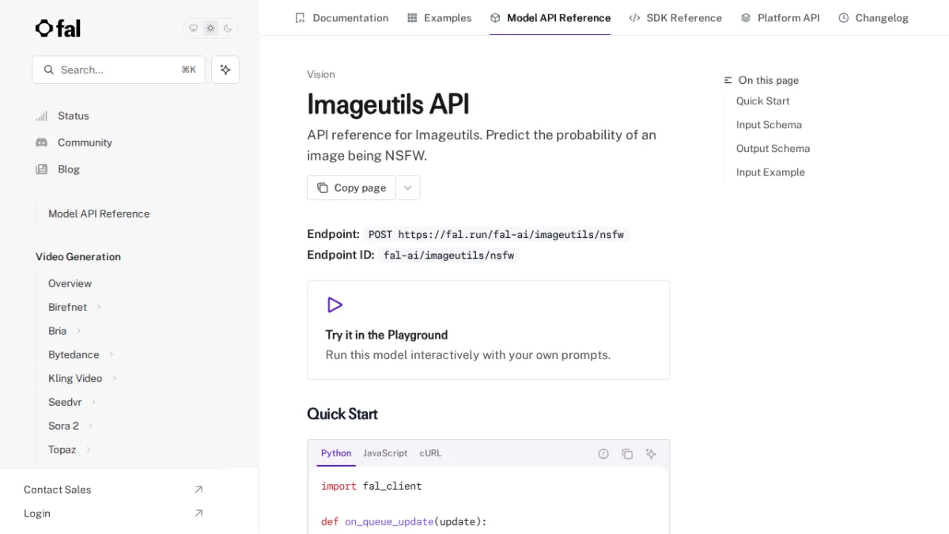
Task: Open the Topaz sidebar item
Action: click(62, 449)
